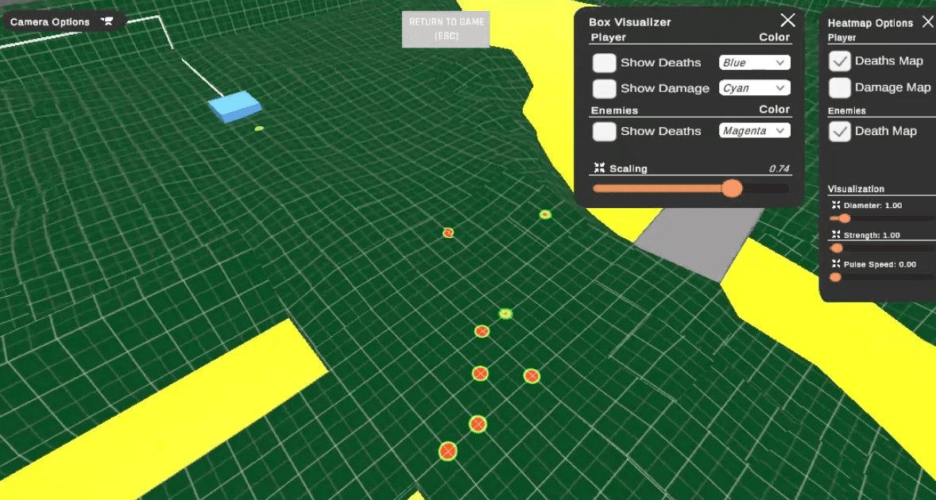Close the Box Visualizer panel

(788, 21)
